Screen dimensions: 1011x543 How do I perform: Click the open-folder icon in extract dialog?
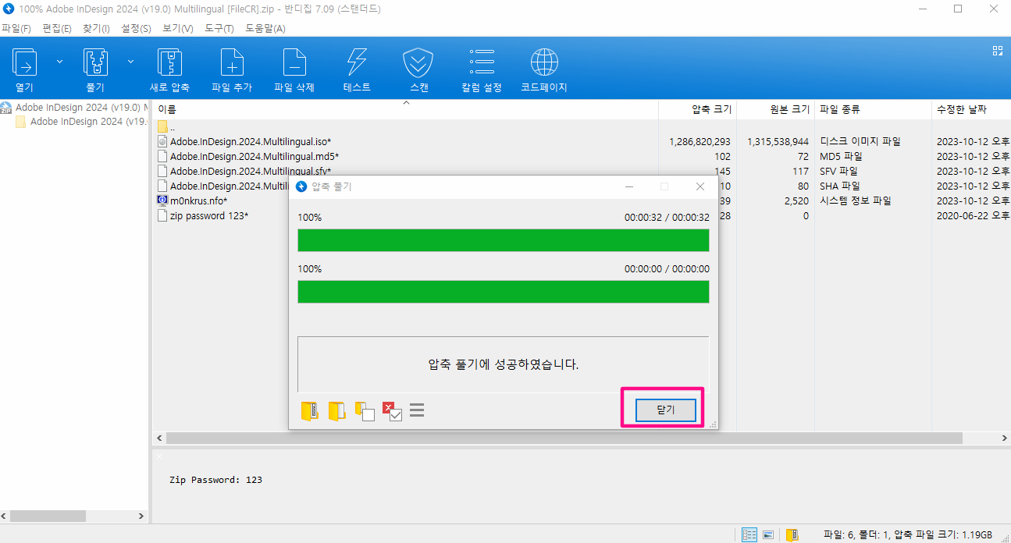click(336, 411)
